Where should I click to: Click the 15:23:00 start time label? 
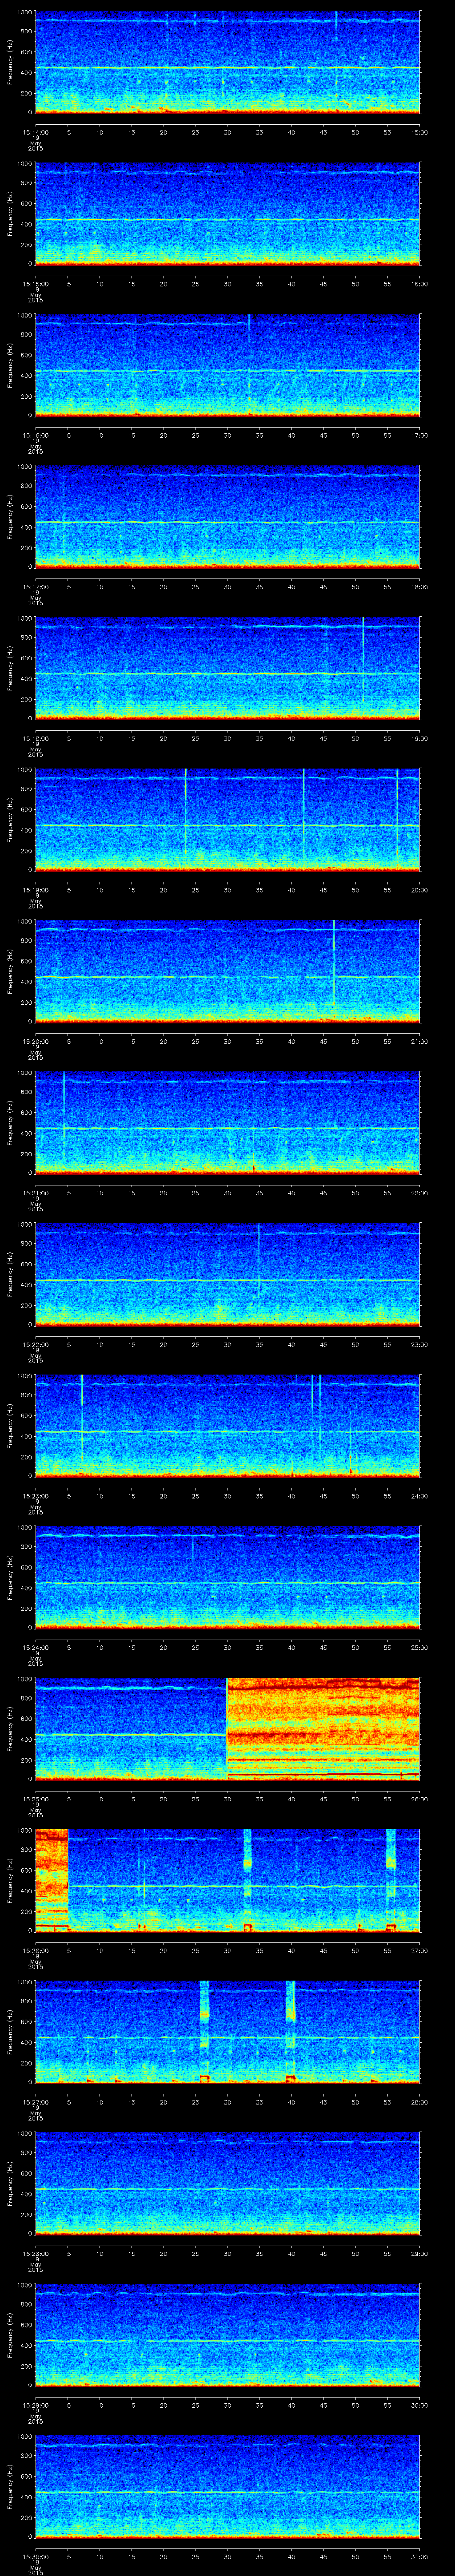tap(35, 1496)
